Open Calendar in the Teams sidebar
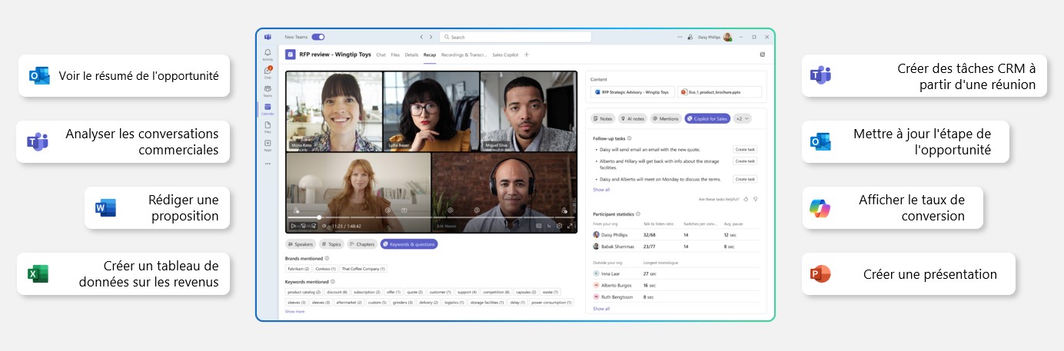The height and width of the screenshot is (351, 1064). pos(268,109)
